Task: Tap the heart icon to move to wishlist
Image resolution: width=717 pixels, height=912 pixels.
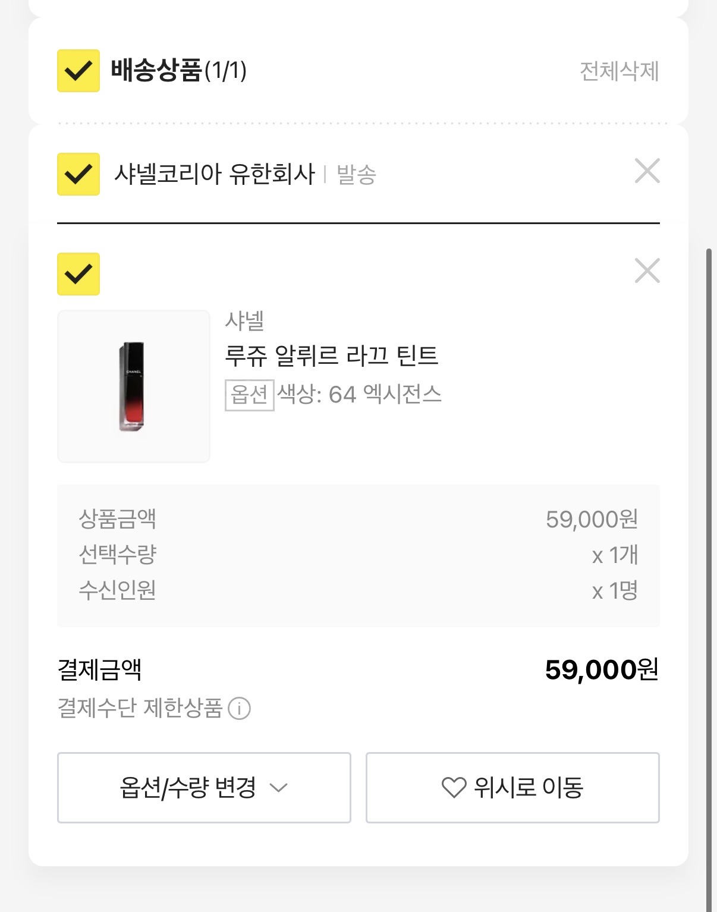Action: [454, 788]
